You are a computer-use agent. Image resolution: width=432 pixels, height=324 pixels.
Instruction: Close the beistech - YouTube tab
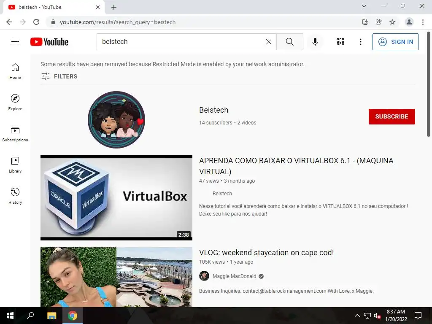pos(98,7)
